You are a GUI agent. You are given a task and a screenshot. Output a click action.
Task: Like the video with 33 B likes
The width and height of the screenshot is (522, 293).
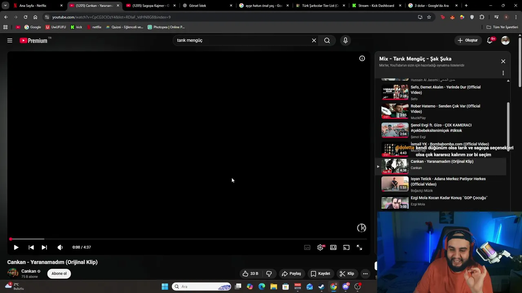[250, 273]
